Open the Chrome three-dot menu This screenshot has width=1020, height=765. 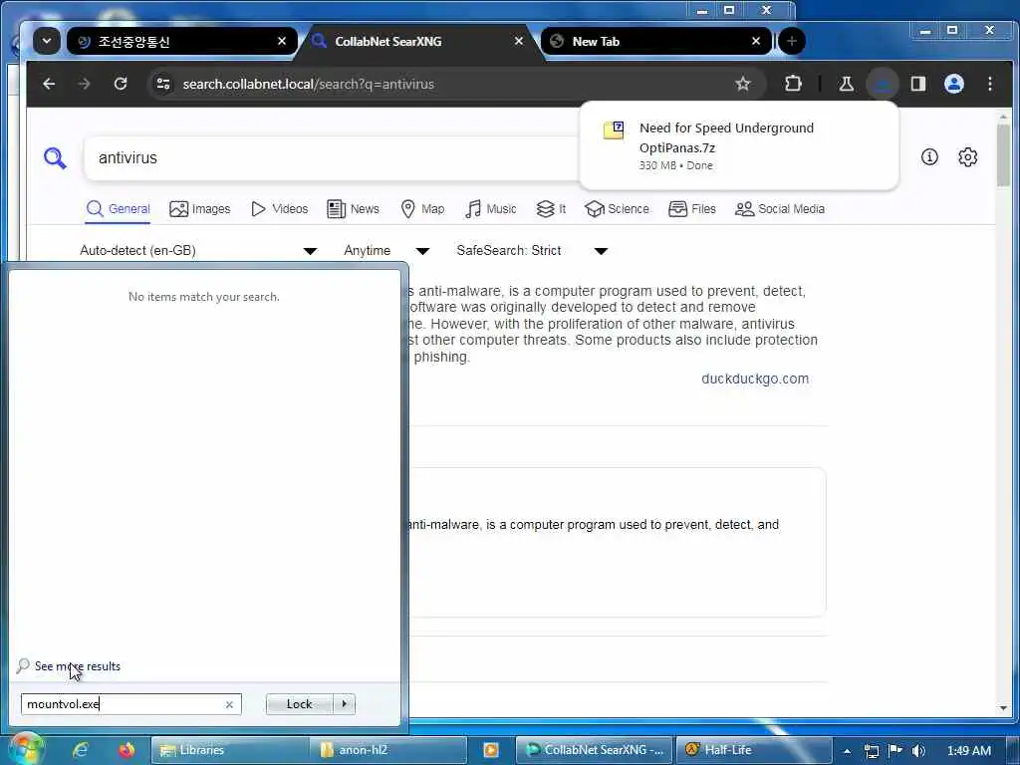pos(989,84)
